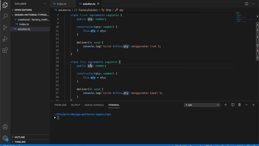The height and width of the screenshot is (146, 259).
Task: Click 'deliver' method on line 26
Action: pos(82,89)
